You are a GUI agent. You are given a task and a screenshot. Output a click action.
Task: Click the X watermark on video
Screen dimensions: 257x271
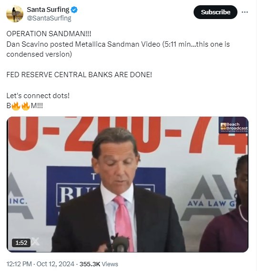click(36, 241)
